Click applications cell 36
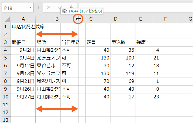Screen dimensions: 193x123 click(123, 50)
